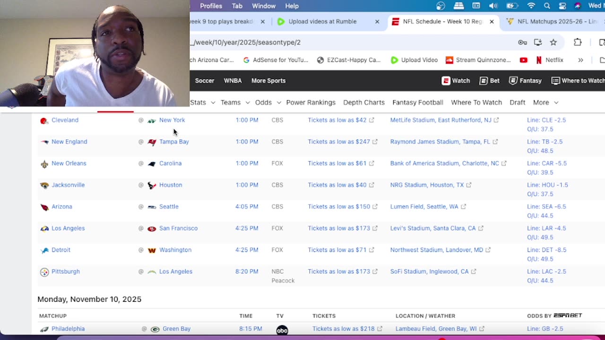Open the WNBA navigation item
The width and height of the screenshot is (605, 340).
233,81
